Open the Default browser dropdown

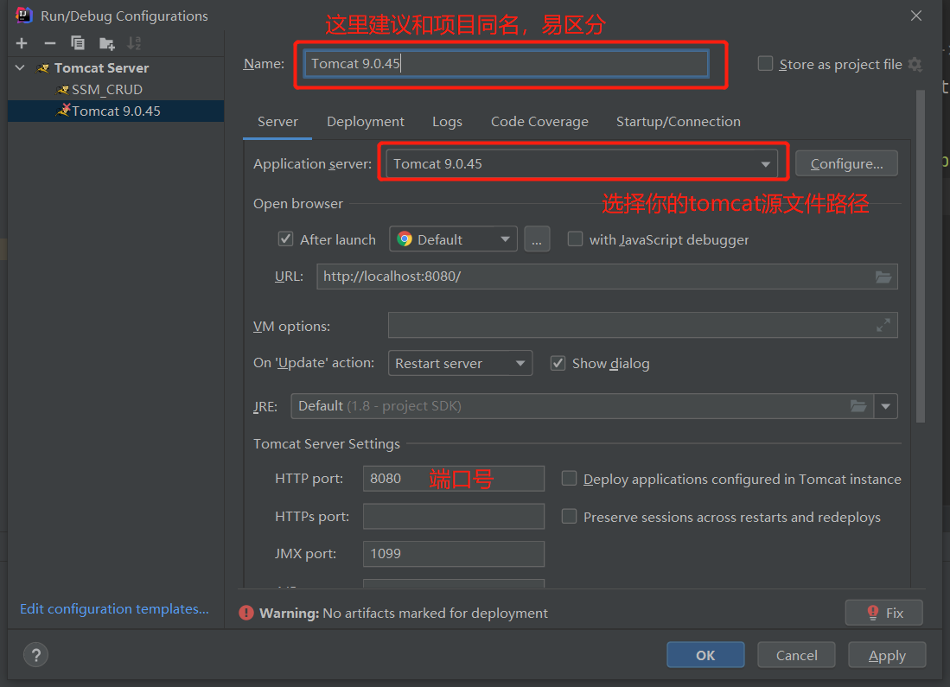453,239
